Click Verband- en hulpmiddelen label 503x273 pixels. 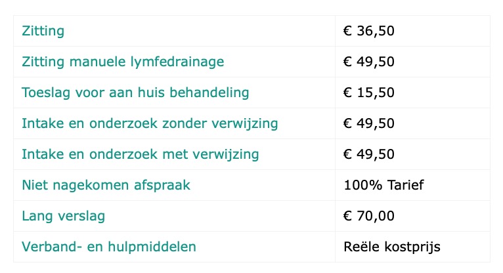click(109, 247)
